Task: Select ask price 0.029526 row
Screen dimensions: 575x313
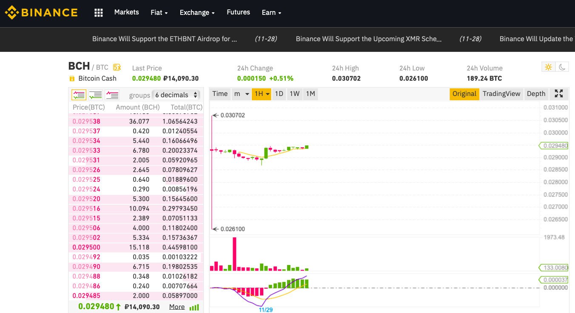Action: 136,170
